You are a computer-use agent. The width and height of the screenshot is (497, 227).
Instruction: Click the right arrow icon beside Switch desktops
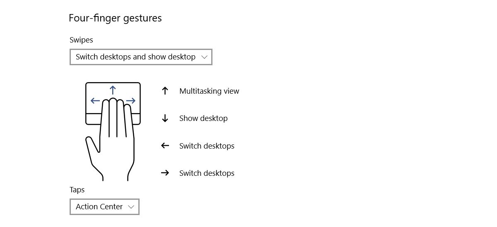(165, 173)
